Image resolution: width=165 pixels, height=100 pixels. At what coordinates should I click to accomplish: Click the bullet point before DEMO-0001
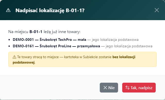(9, 40)
